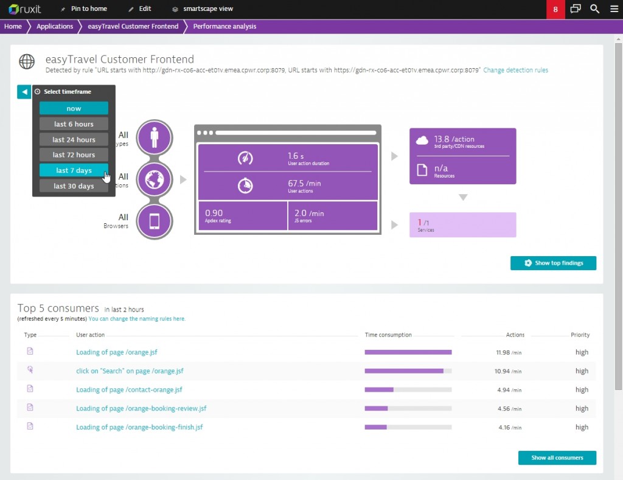This screenshot has width=623, height=480.
Task: Click the 1.6 s User action duration tile
Action: [288, 158]
